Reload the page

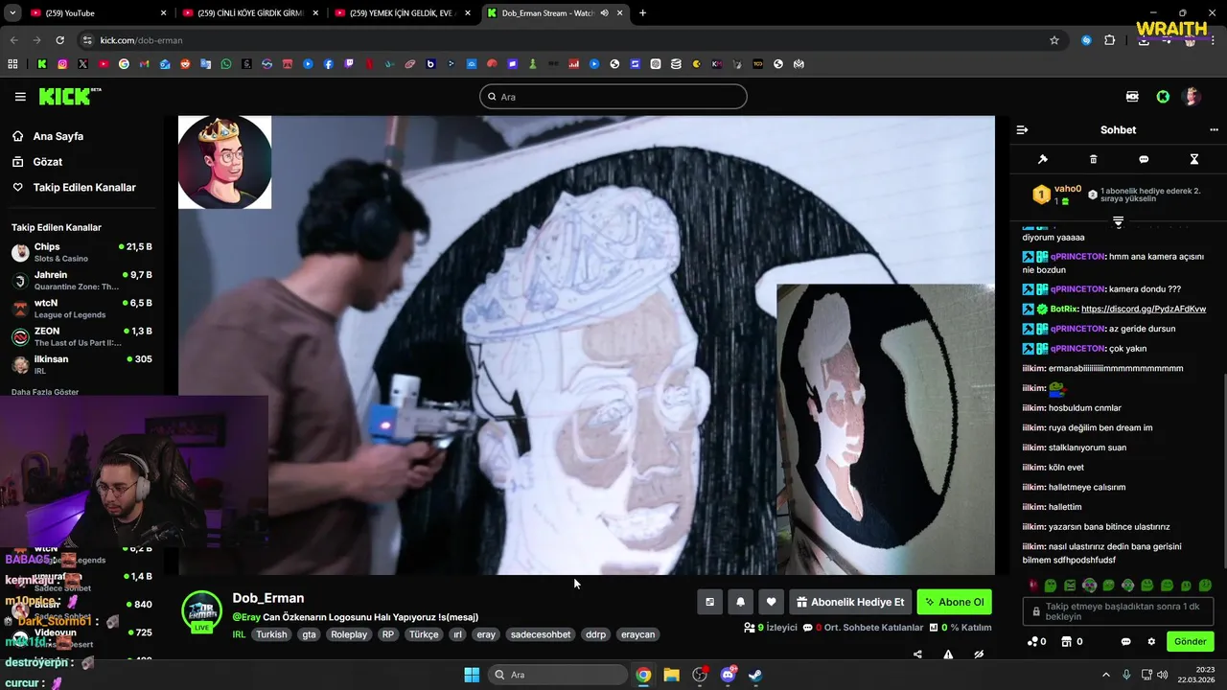[x=59, y=40]
